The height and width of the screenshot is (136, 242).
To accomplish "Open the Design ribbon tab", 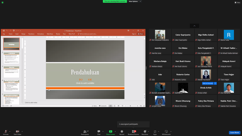I will point(23,34).
